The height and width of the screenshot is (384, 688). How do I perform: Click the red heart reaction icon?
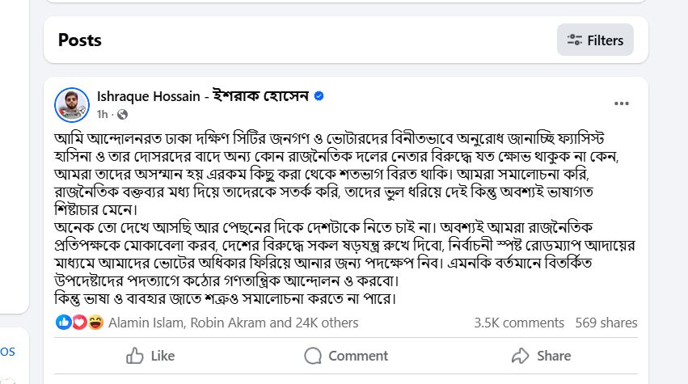(79, 323)
